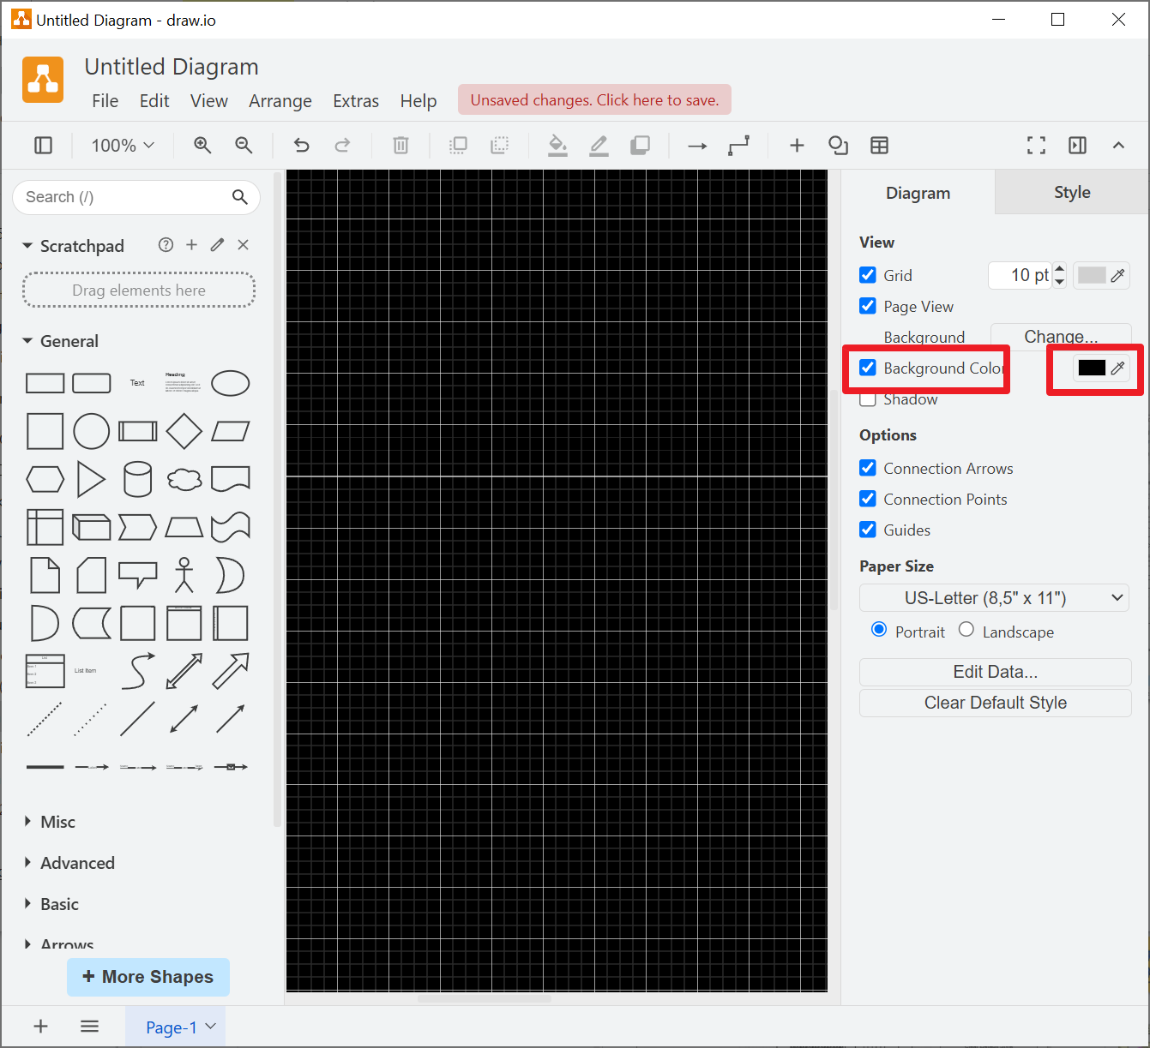Switch to the Style tab

point(1072,192)
